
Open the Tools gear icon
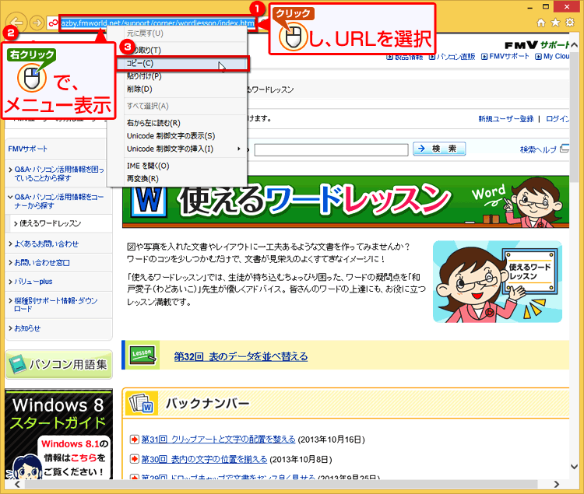[x=570, y=23]
